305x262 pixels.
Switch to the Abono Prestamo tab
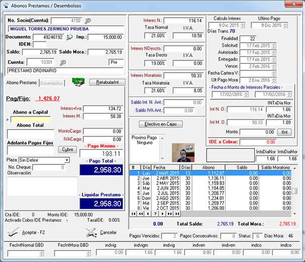pos(21,82)
